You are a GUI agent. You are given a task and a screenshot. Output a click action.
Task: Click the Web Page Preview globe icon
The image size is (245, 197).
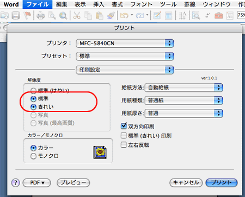[63, 16]
